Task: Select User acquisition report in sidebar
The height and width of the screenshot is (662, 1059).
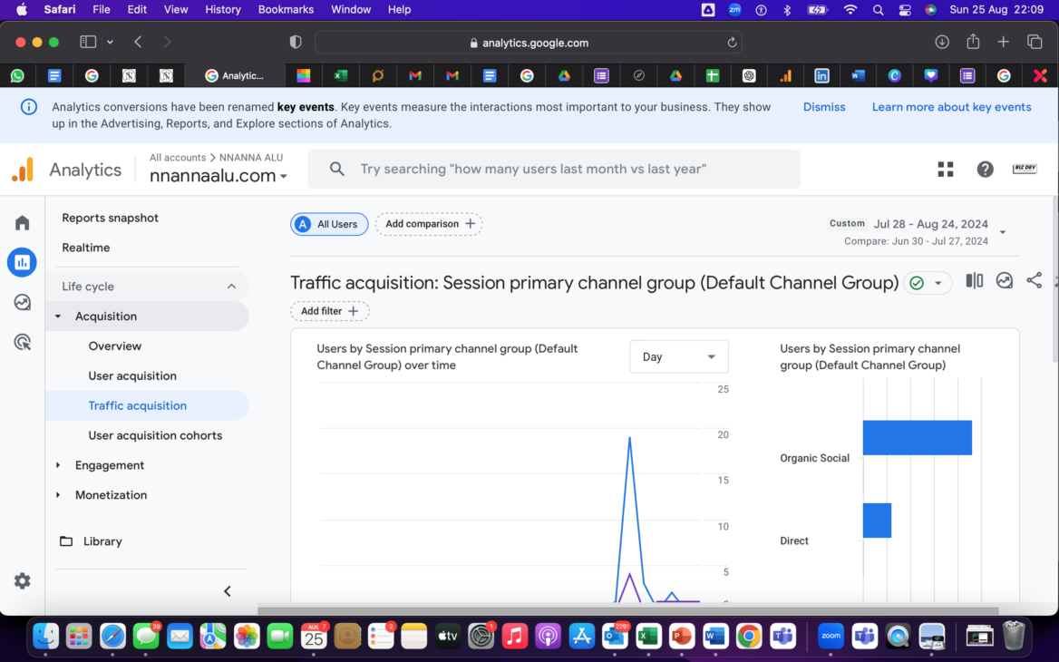Action: [132, 376]
